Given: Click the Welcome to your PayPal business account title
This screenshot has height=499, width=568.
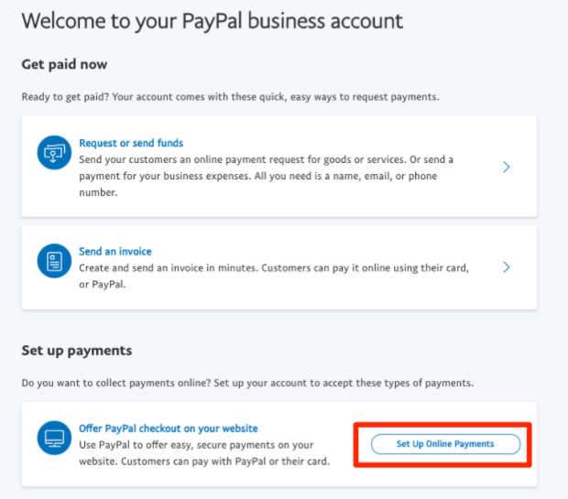Looking at the screenshot, I should [213, 21].
